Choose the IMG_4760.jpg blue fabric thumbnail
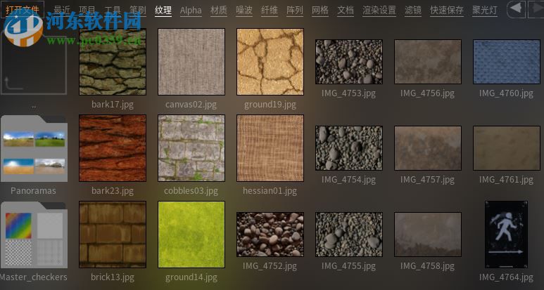The width and height of the screenshot is (544, 290). [507, 62]
